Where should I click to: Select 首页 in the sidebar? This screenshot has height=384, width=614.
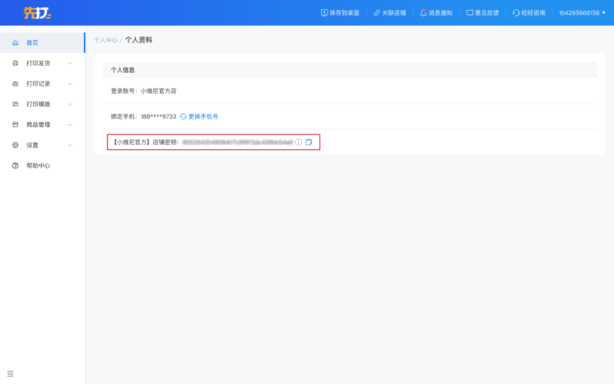32,43
